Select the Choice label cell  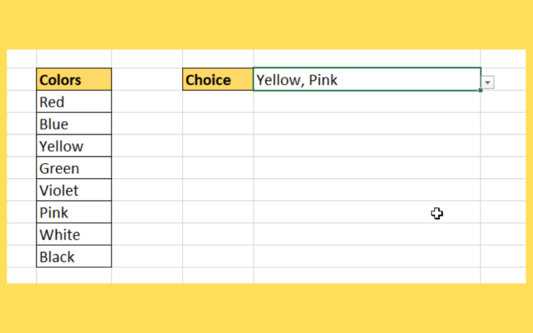click(218, 79)
